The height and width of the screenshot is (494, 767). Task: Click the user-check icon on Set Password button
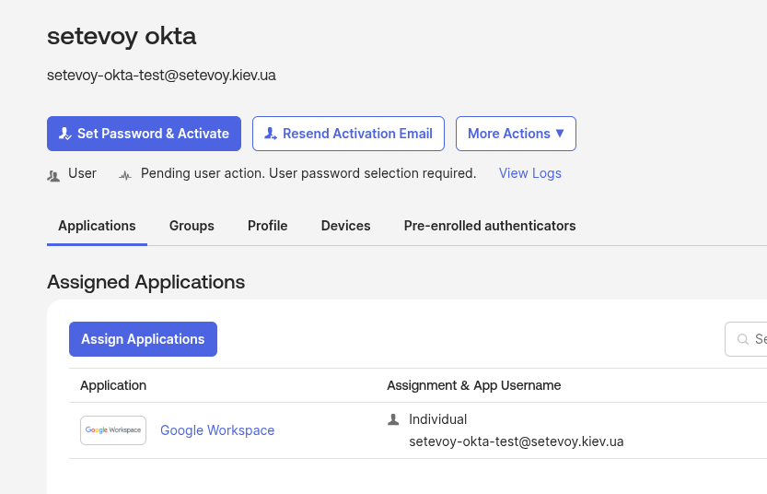click(x=64, y=134)
